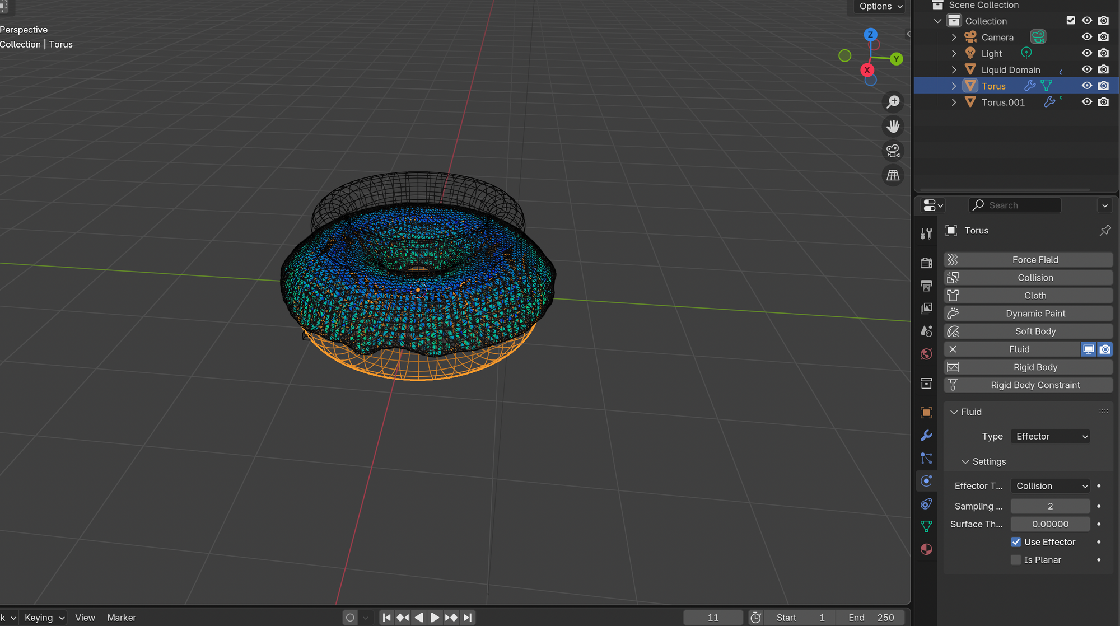
Task: Click the Y axis on navigation gizmo
Action: tap(897, 59)
